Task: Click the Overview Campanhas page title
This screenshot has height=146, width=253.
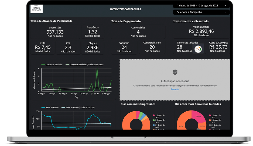Action: [x=125, y=9]
